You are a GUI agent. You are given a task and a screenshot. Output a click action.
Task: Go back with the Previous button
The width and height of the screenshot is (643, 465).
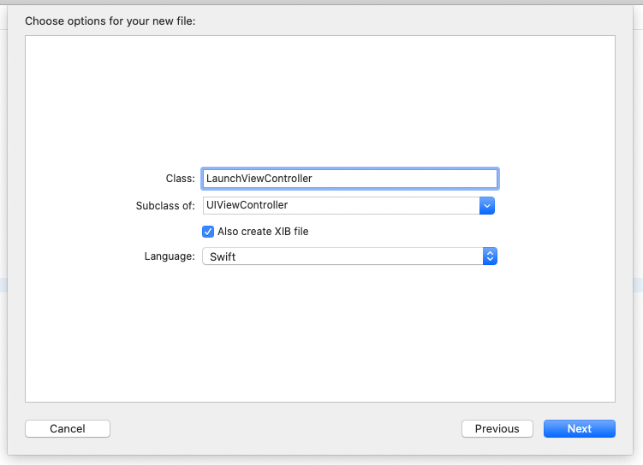click(x=497, y=428)
